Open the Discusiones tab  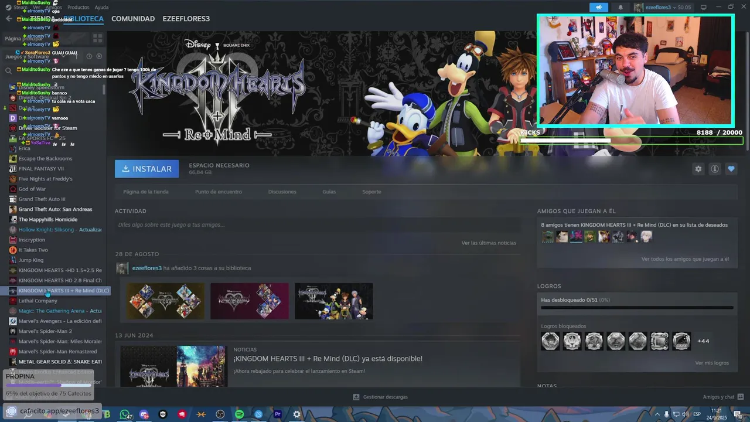click(282, 192)
